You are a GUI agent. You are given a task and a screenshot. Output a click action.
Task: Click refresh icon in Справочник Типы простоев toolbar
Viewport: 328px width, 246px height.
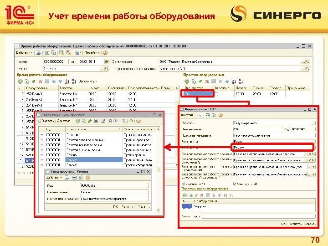131,121
